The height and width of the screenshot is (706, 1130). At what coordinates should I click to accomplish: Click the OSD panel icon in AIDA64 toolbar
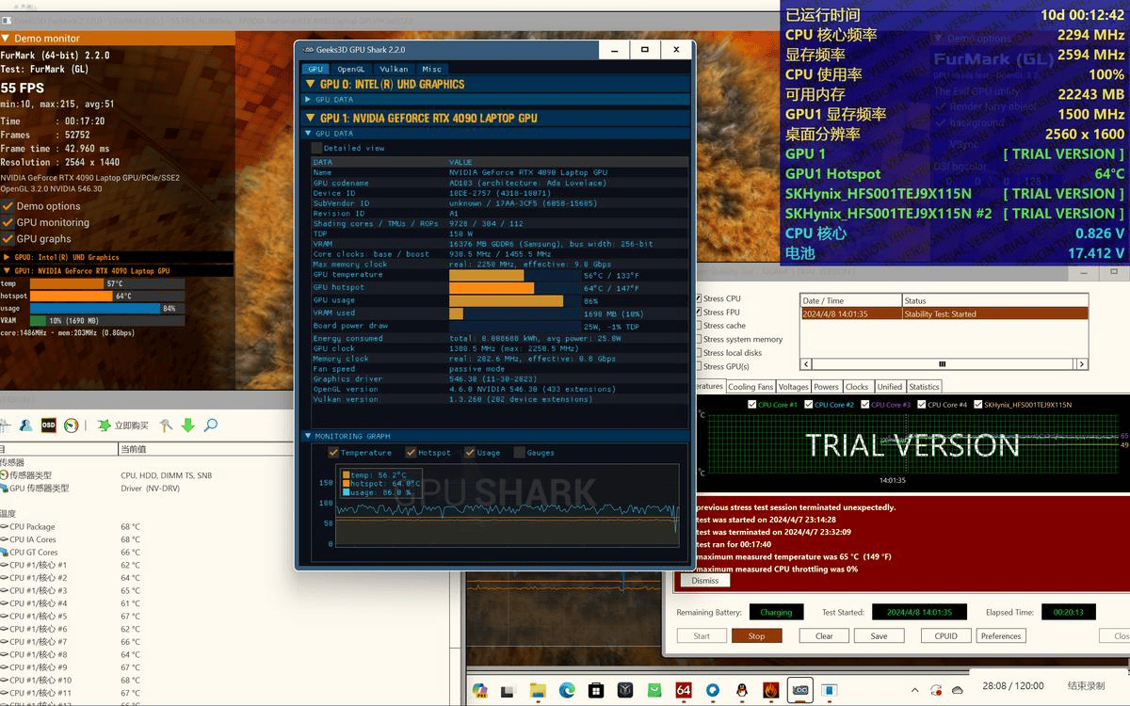coord(48,425)
